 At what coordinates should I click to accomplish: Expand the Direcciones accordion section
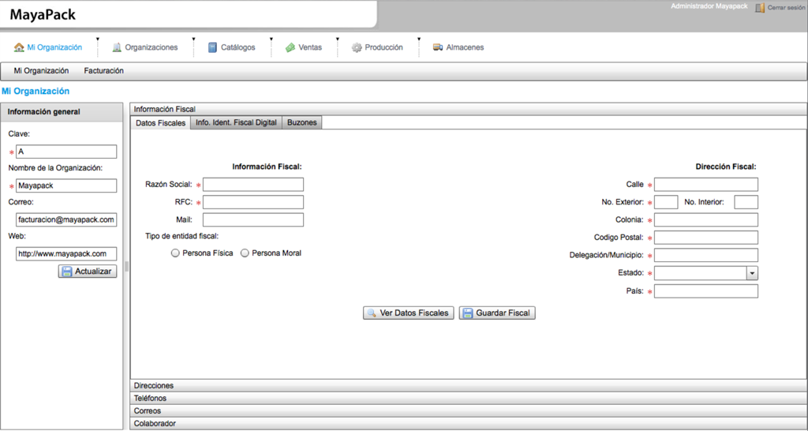point(468,386)
